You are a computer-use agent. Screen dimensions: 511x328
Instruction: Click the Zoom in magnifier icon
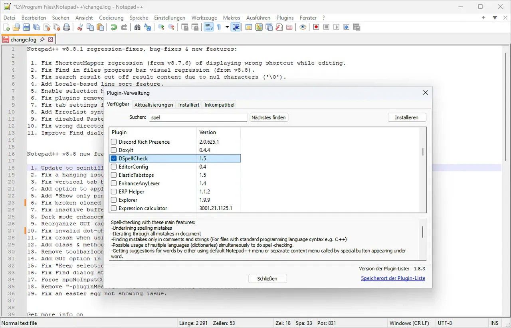(x=161, y=27)
